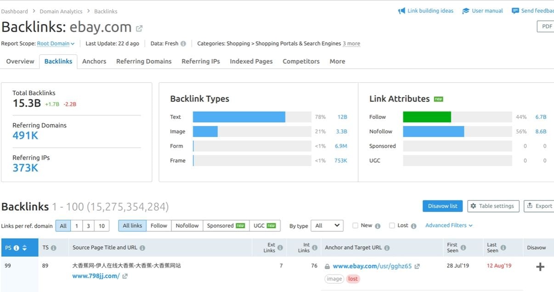Image resolution: width=554 pixels, height=292 pixels.
Task: Click the Last Seen info icon
Action: tap(503, 248)
